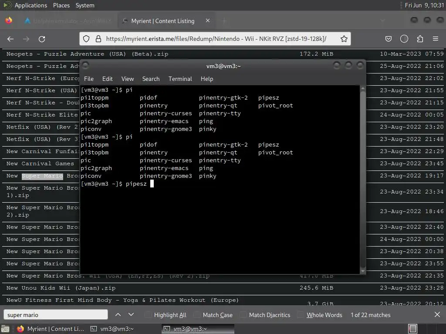Screen dimensions: 446x334
Task: Bookmark this page with the star
Action: (344, 39)
